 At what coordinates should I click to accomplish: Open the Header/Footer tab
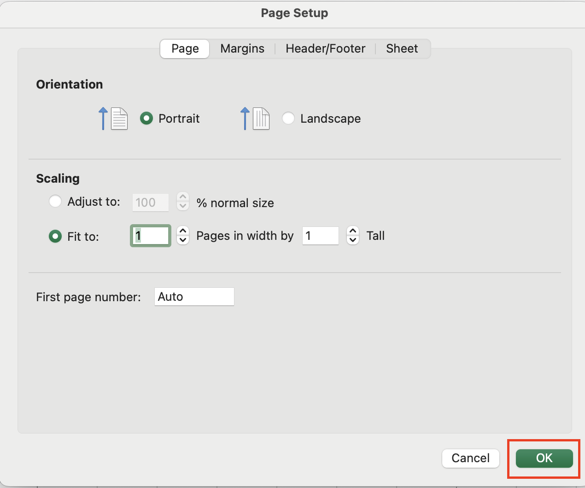pos(325,48)
